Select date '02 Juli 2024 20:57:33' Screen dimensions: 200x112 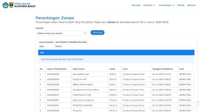tap(162, 100)
